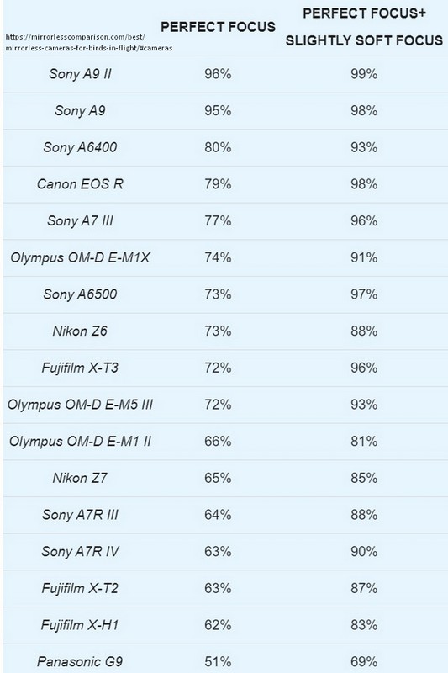Screen dimensions: 448x673
Task: Click the Fujifilm X-T3 camera name
Action: [x=80, y=368]
